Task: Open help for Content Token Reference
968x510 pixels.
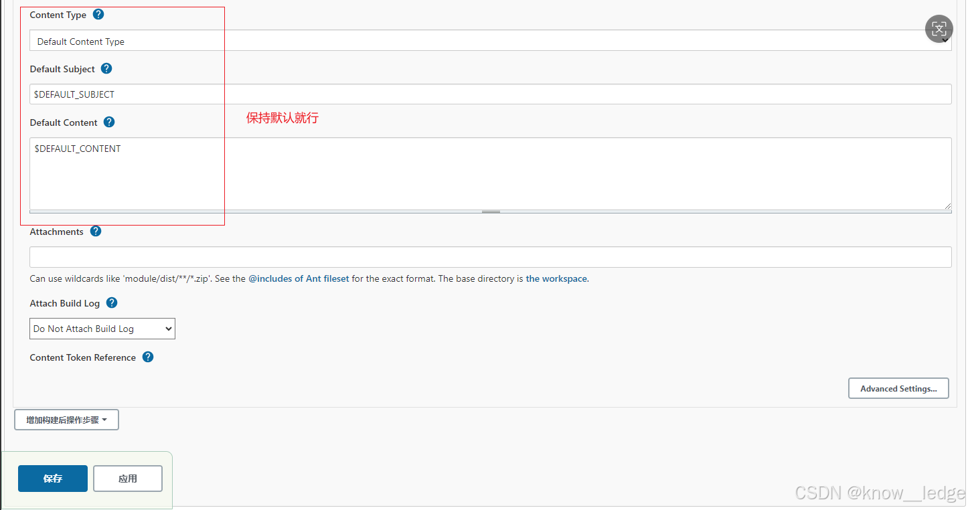Action: click(148, 357)
